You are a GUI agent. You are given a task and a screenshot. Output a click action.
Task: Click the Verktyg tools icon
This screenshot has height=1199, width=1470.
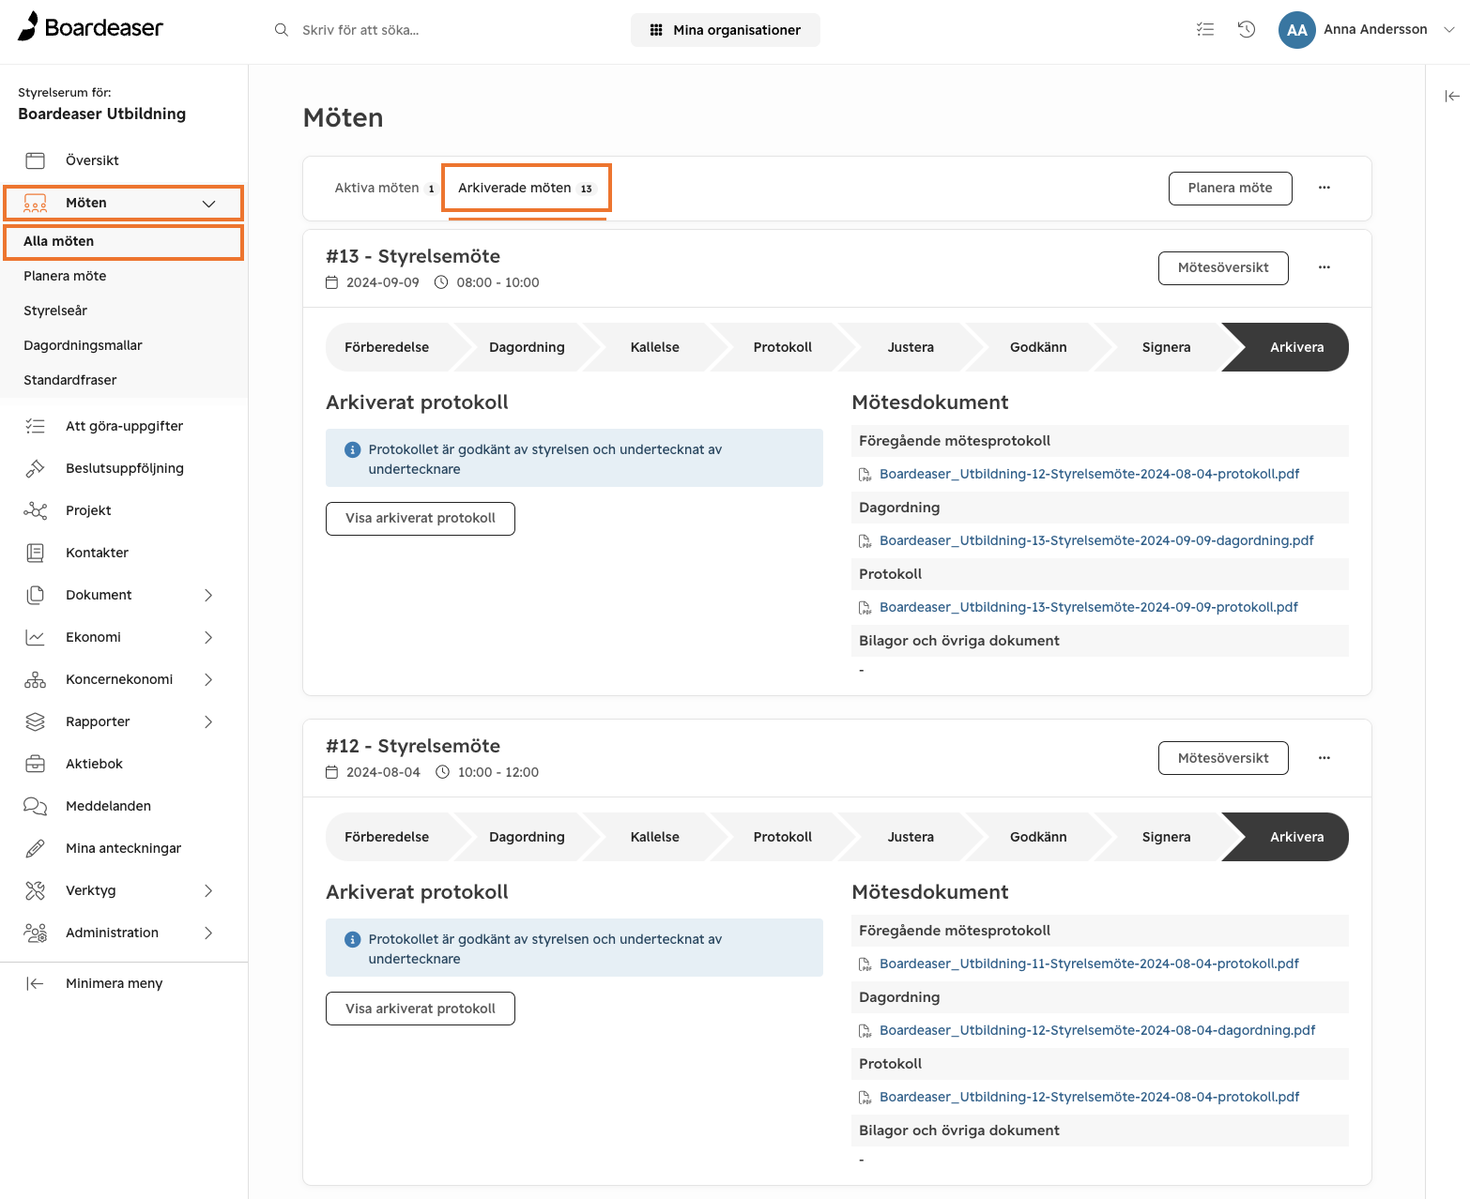[35, 890]
